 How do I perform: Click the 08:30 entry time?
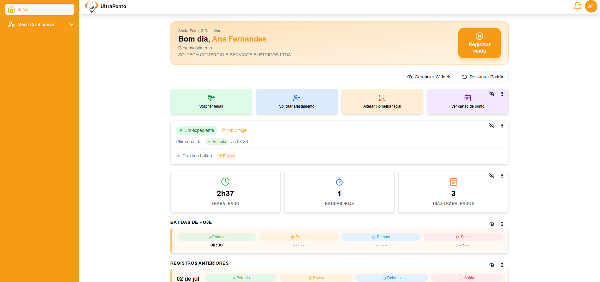click(x=217, y=245)
